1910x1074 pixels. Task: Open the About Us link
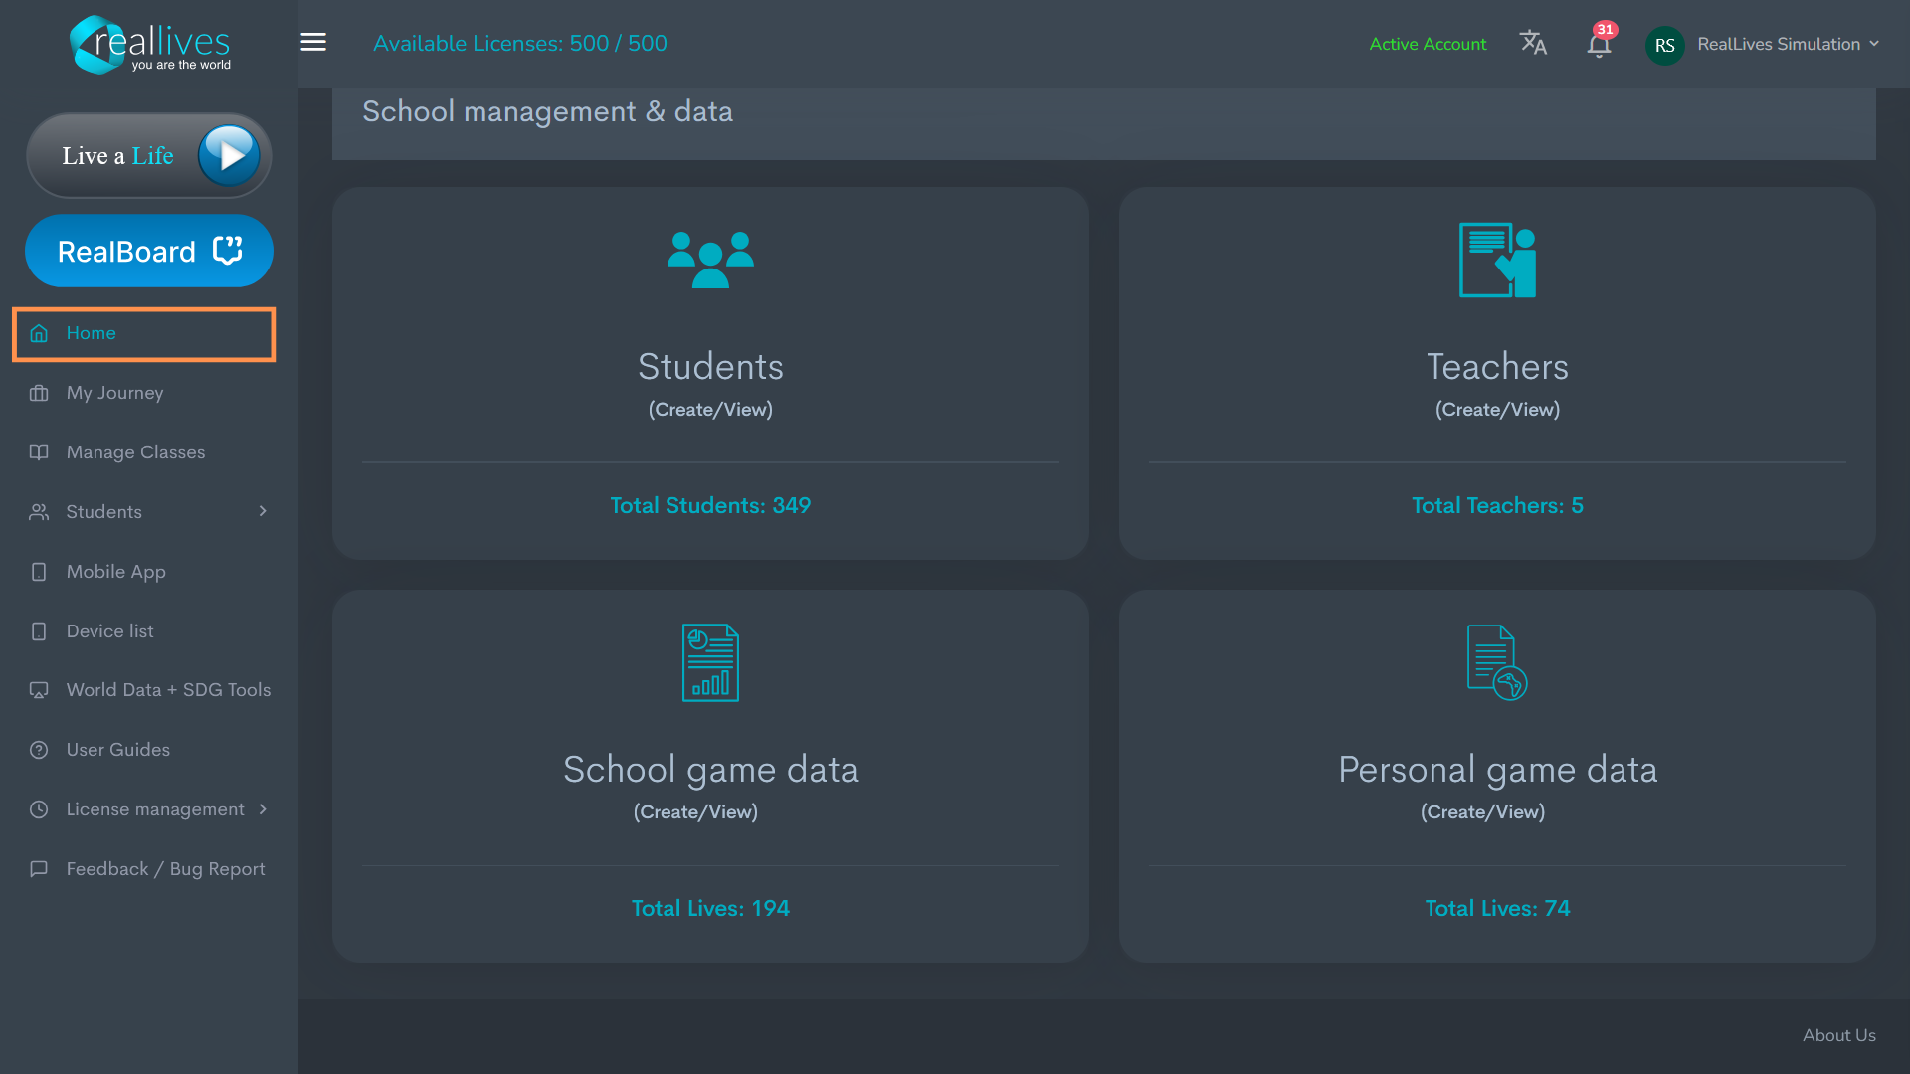1839,1035
